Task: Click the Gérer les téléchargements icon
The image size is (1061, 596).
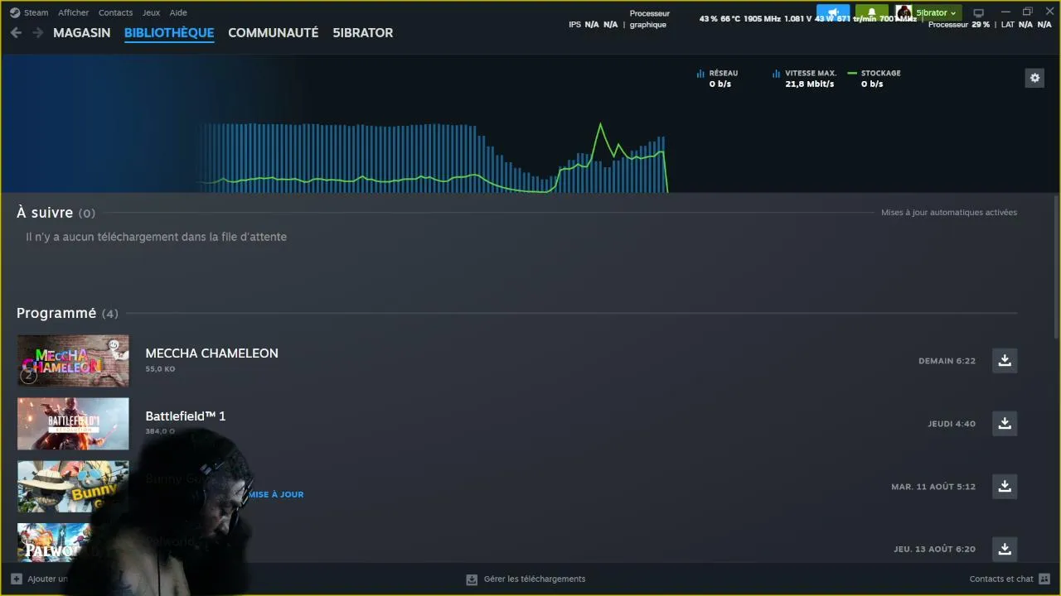Action: [x=472, y=579]
